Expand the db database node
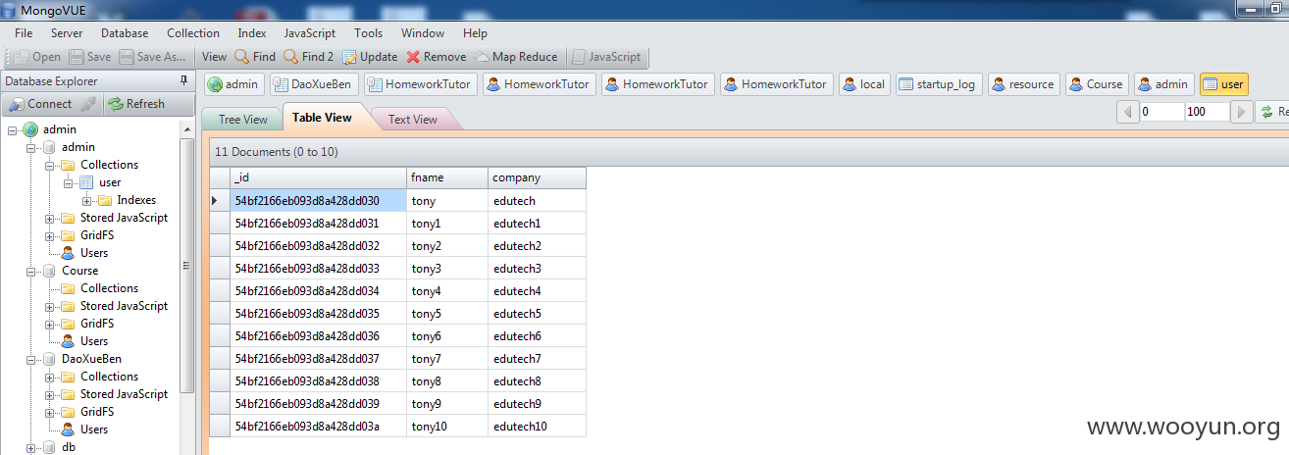1289x455 pixels. coord(31,447)
